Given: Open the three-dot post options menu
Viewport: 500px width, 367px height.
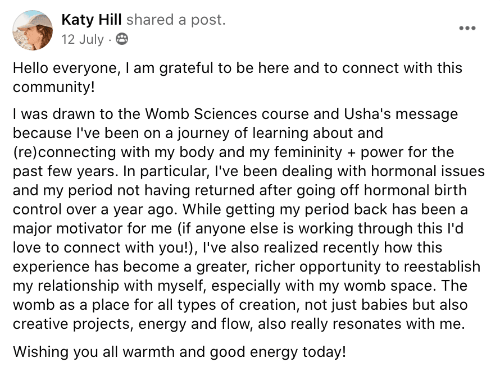Looking at the screenshot, I should pos(467,27).
